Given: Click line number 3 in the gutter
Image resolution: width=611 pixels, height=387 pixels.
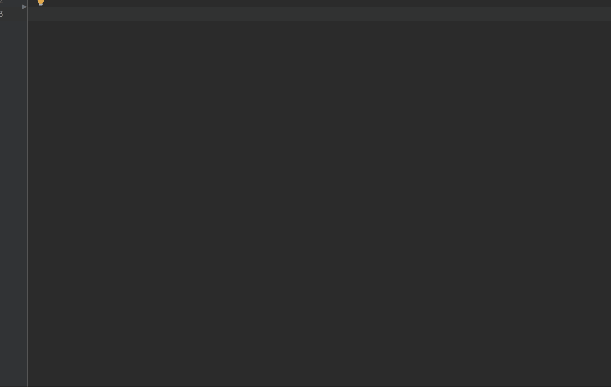Looking at the screenshot, I should 2,14.
